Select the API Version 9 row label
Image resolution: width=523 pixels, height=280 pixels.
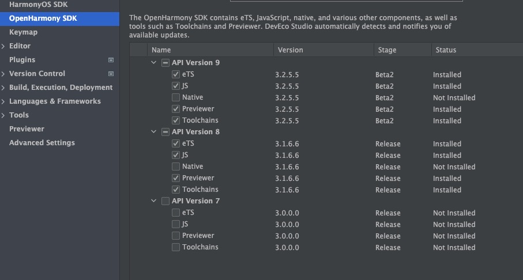tap(195, 63)
